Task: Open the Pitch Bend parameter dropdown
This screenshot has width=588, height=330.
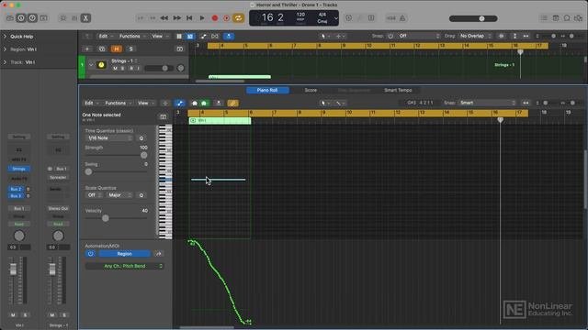Action: click(x=124, y=266)
